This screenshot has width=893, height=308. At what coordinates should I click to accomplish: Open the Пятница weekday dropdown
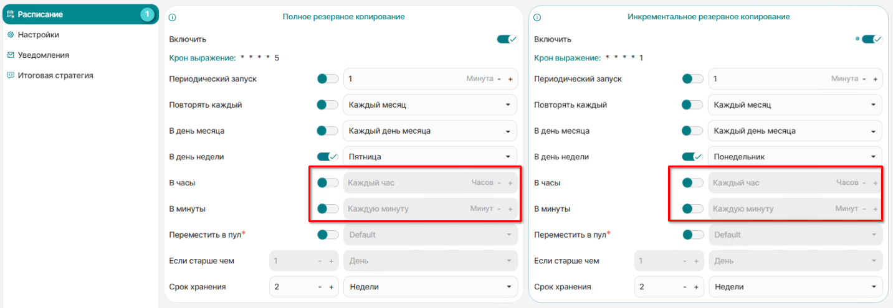pyautogui.click(x=430, y=157)
